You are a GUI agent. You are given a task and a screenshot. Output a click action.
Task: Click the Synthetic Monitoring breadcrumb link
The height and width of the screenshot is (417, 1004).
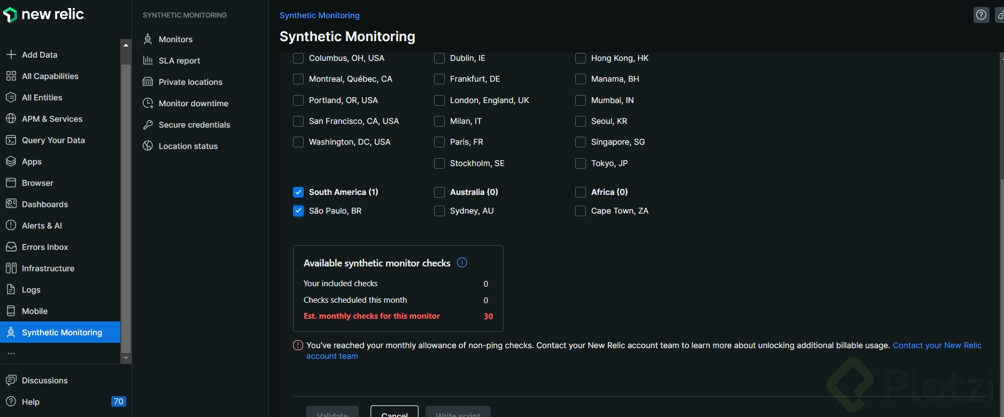tap(319, 15)
